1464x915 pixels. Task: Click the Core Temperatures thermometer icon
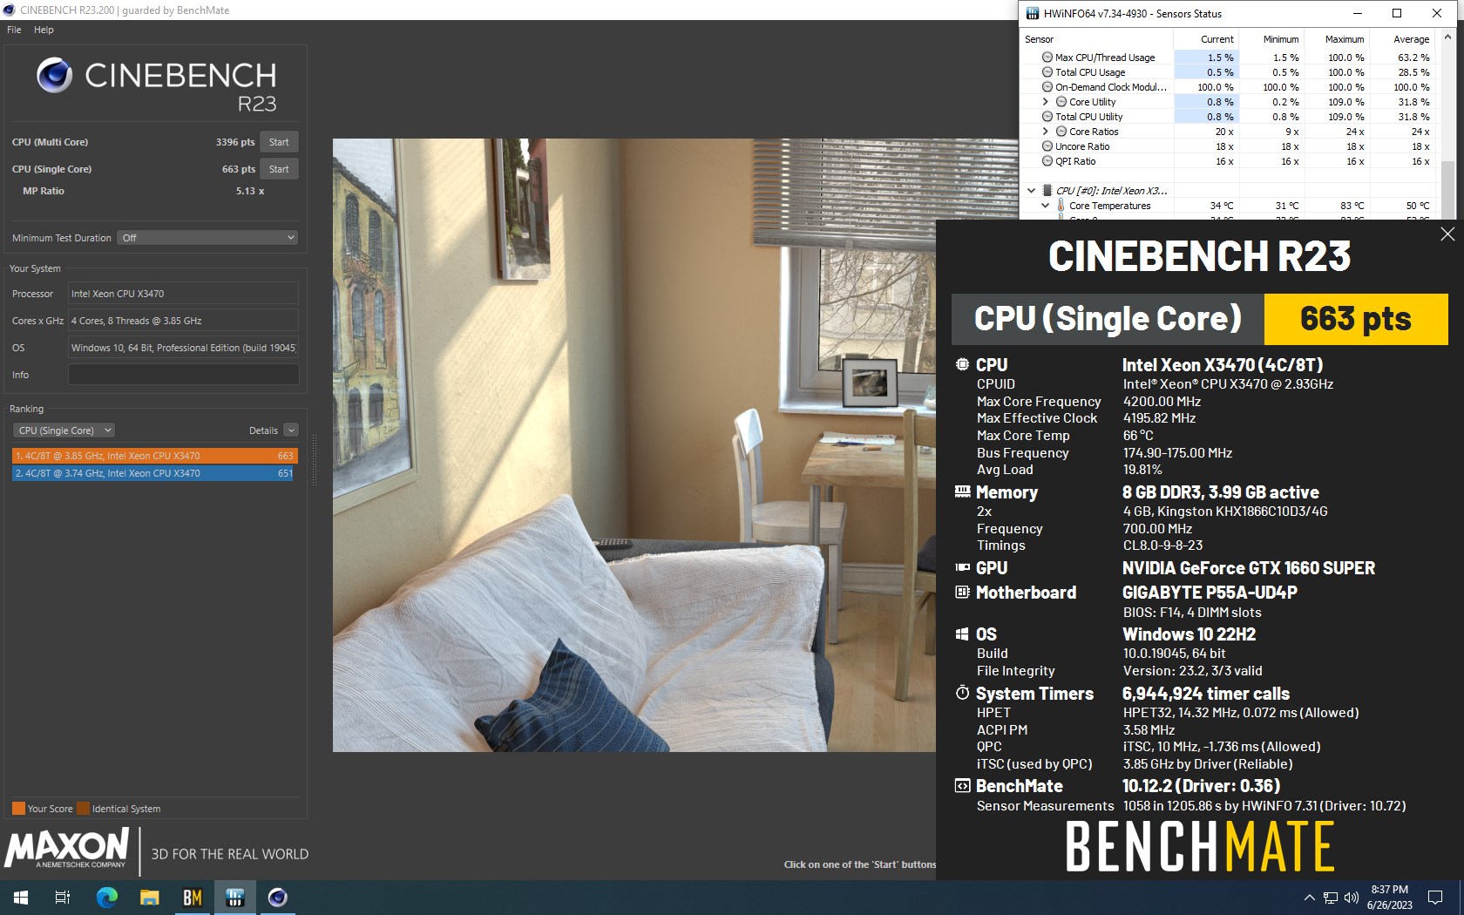[x=1061, y=206]
